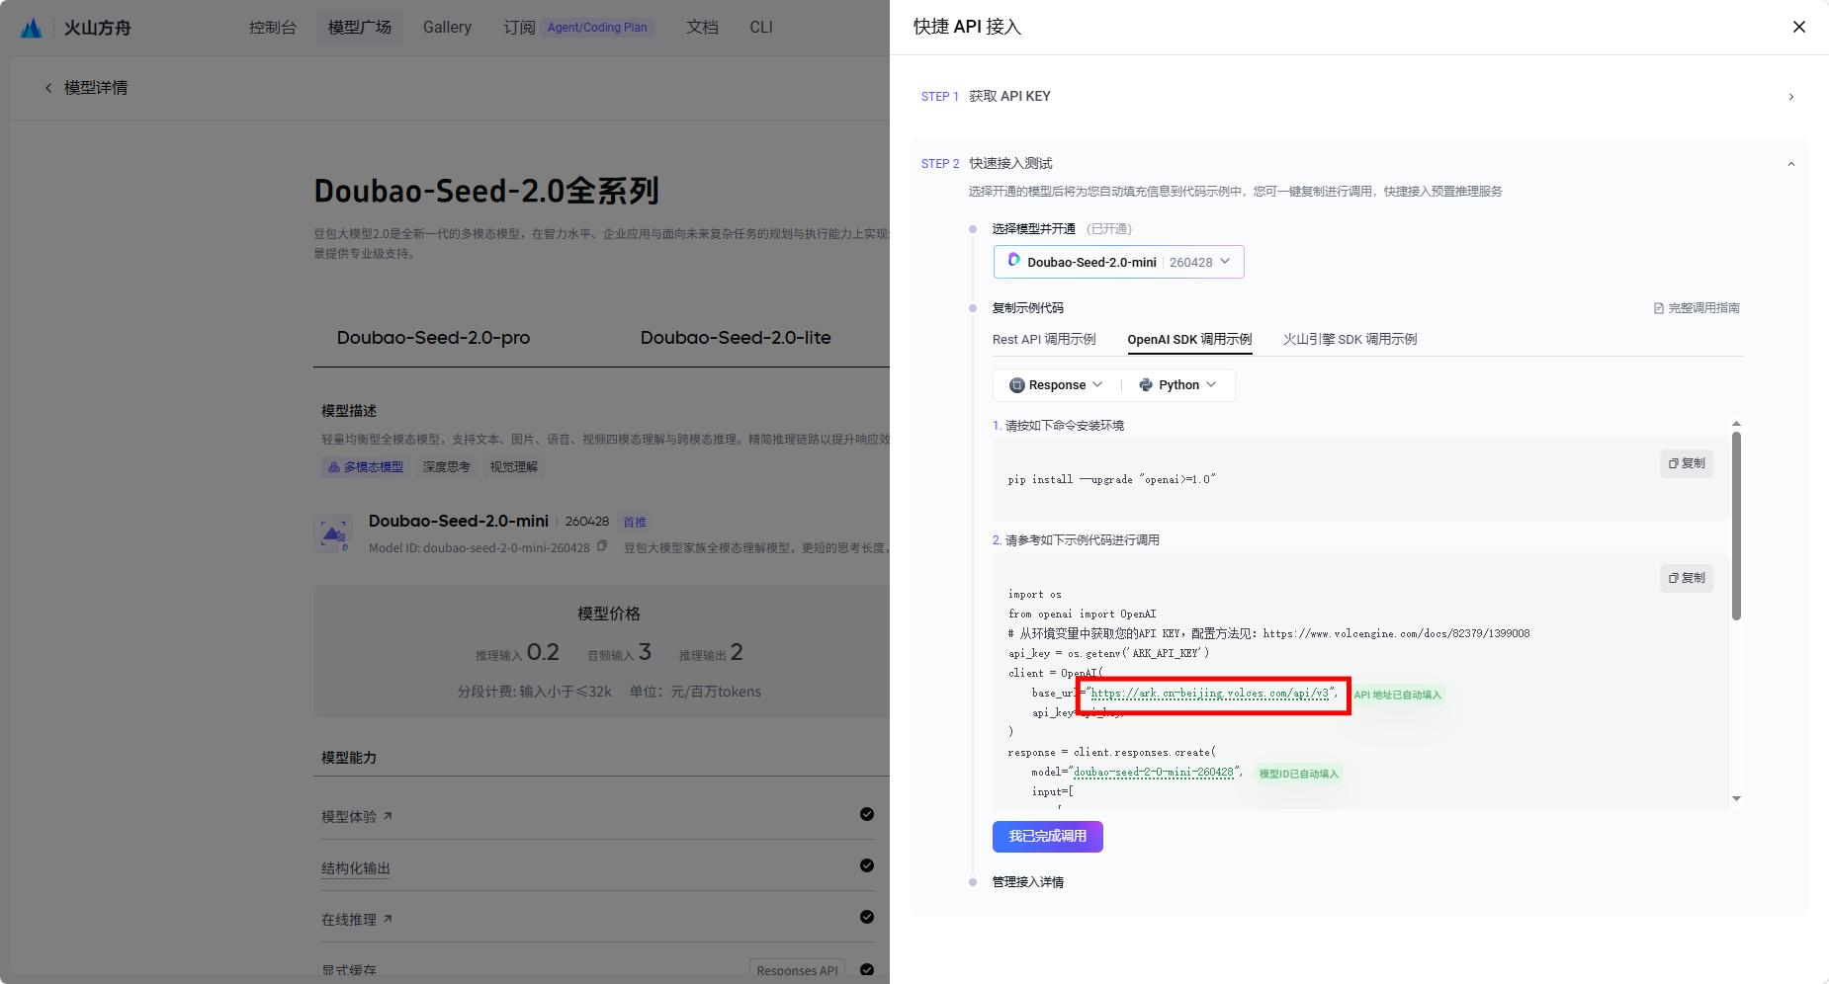Click the code panel scrollbar thumb
Screen dimensions: 1829x984
[x=1736, y=527]
